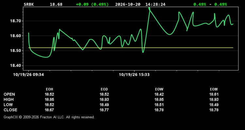
Task: Click the OPEN row label
Action: click(9, 94)
